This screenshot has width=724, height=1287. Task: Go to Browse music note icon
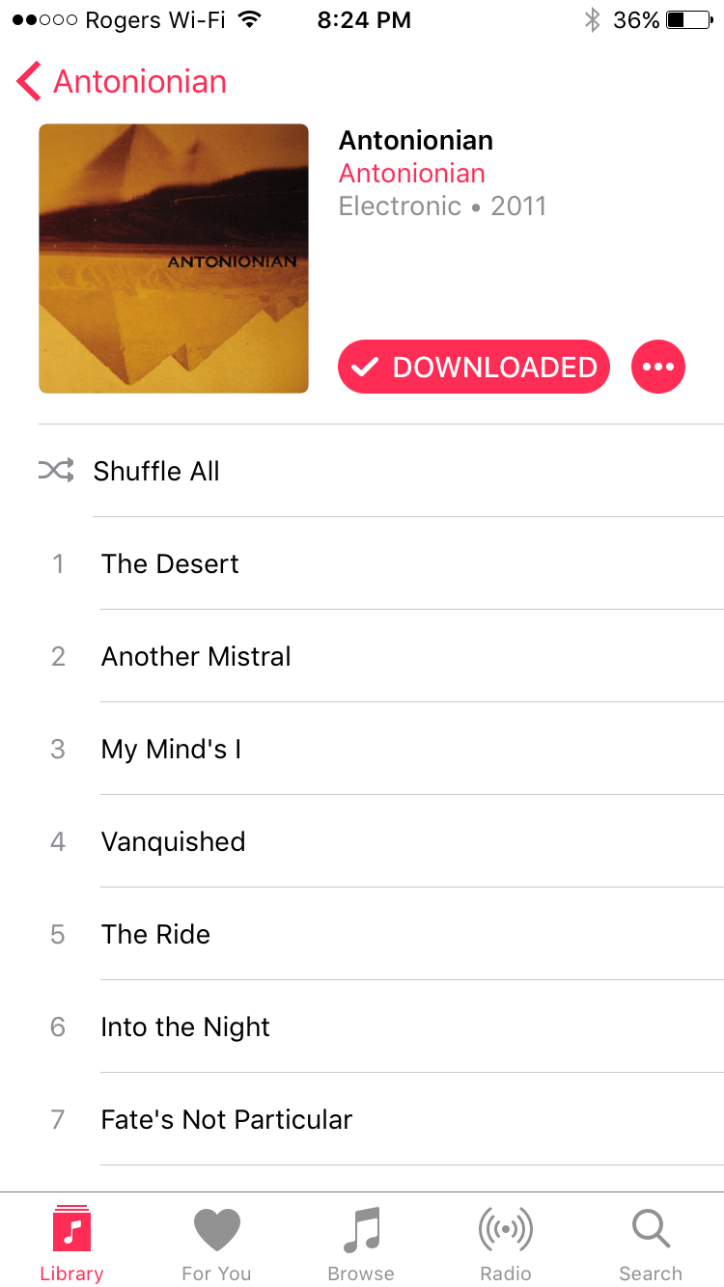362,1230
